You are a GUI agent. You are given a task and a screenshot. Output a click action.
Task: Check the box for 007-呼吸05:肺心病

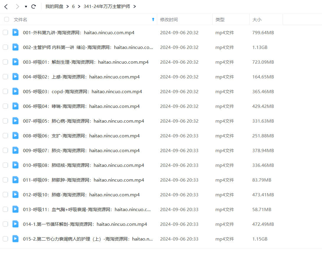coord(5,121)
